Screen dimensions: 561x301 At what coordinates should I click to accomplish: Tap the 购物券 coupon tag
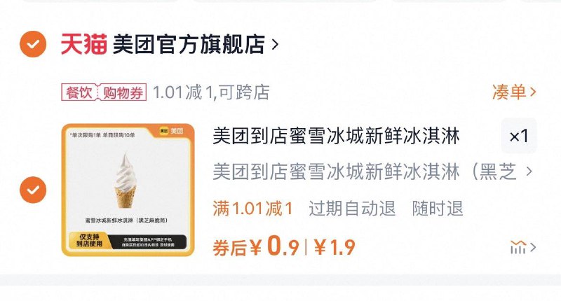pyautogui.click(x=123, y=92)
